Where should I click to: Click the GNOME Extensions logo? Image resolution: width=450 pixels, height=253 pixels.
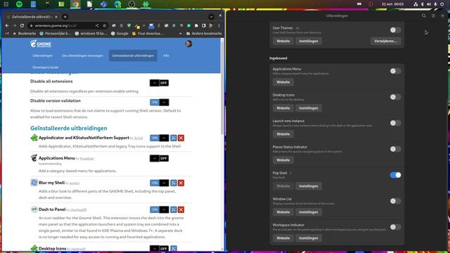41,44
